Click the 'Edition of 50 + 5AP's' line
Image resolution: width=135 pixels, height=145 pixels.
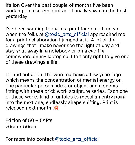[x=29, y=121]
